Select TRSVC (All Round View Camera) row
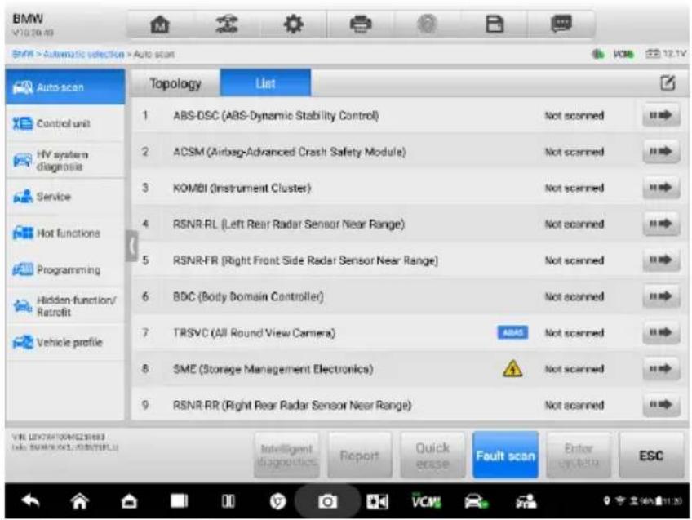692x520 pixels. tap(410, 332)
